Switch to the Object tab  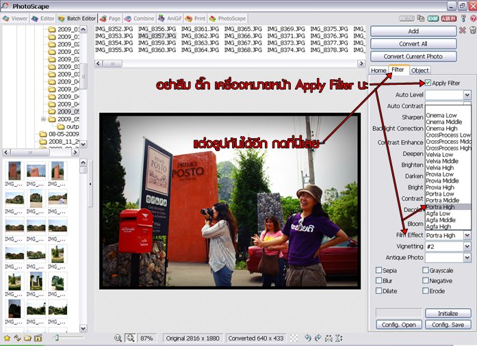point(420,70)
